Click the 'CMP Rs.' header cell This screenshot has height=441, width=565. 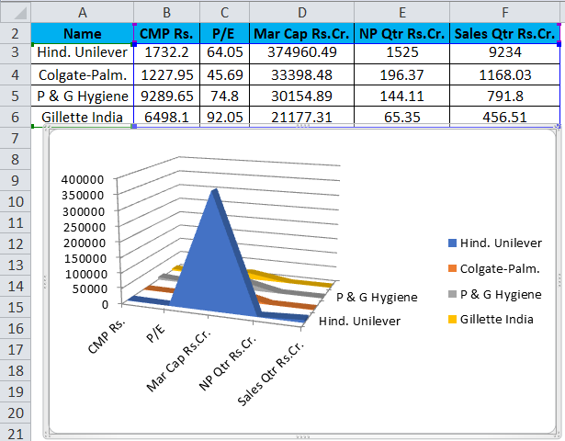click(x=166, y=33)
